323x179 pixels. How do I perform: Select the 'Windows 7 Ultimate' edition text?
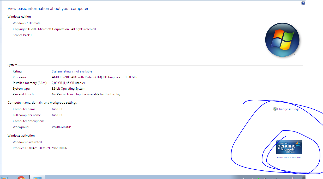tap(27, 23)
